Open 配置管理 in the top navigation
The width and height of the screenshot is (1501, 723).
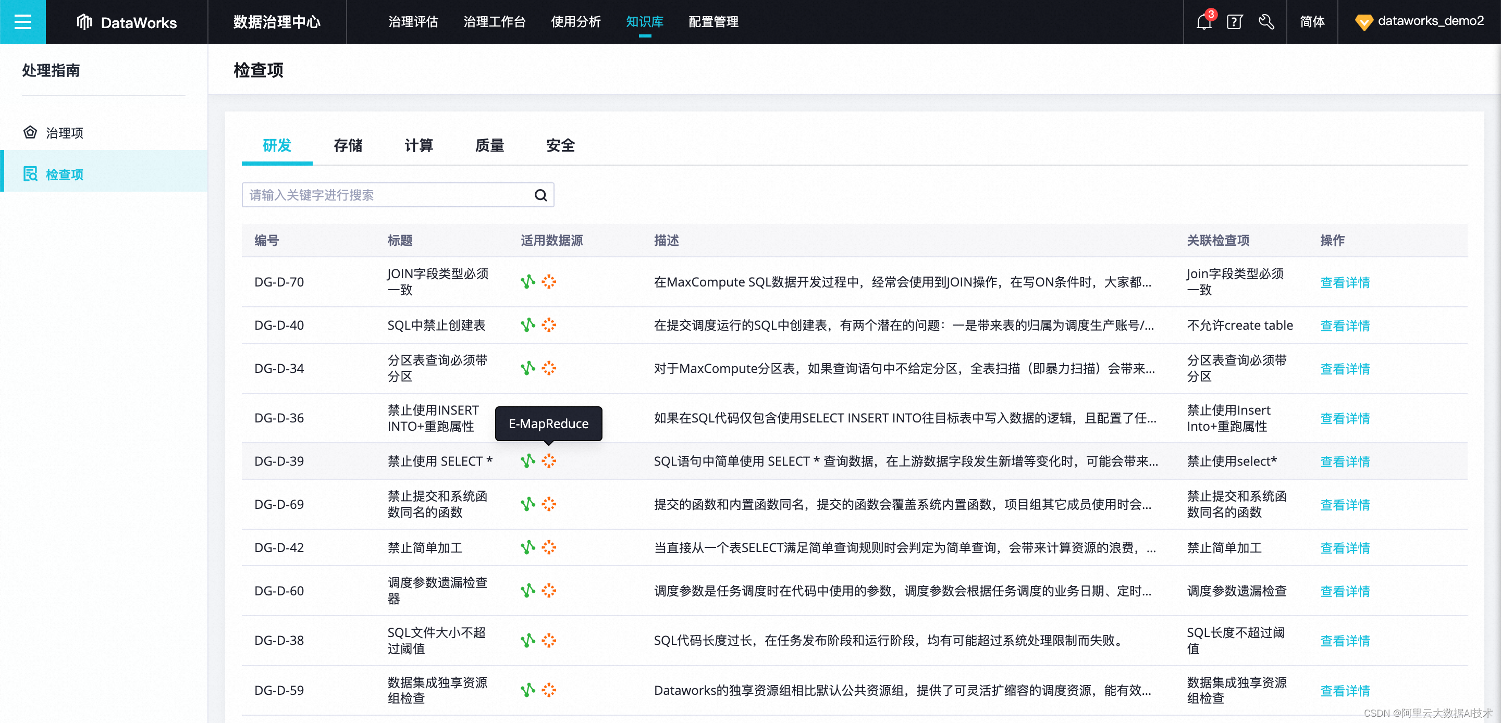point(713,22)
